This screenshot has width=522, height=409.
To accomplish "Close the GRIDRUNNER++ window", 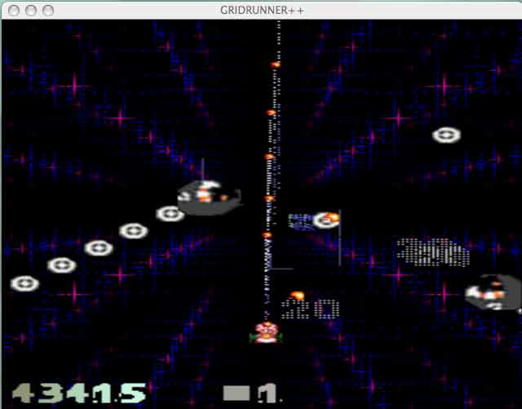I will pyautogui.click(x=14, y=11).
